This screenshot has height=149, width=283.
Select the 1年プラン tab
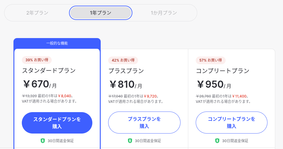pos(101,13)
